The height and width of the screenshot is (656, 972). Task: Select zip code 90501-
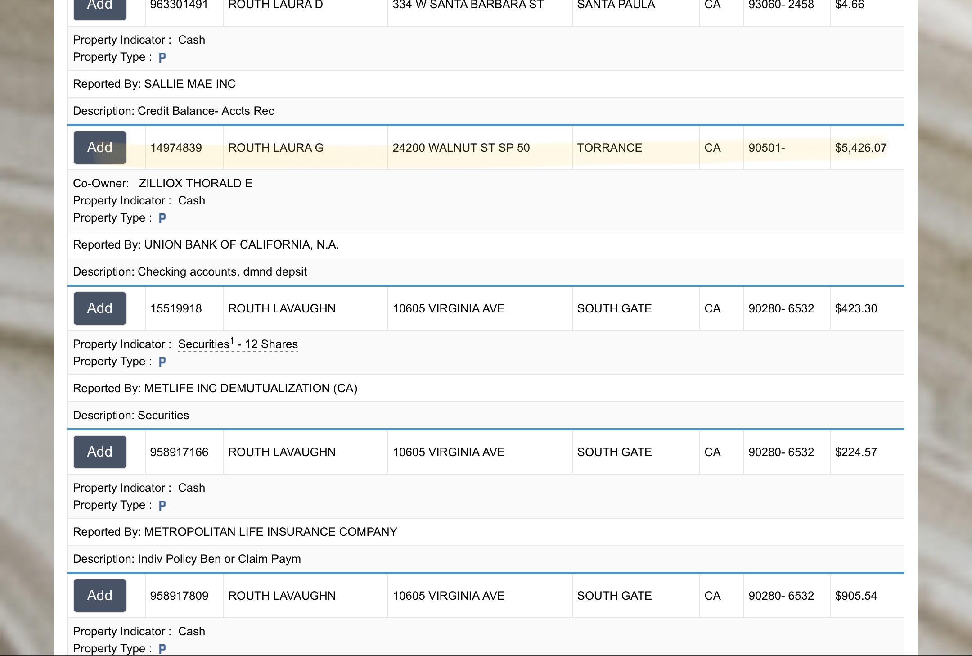pos(767,148)
